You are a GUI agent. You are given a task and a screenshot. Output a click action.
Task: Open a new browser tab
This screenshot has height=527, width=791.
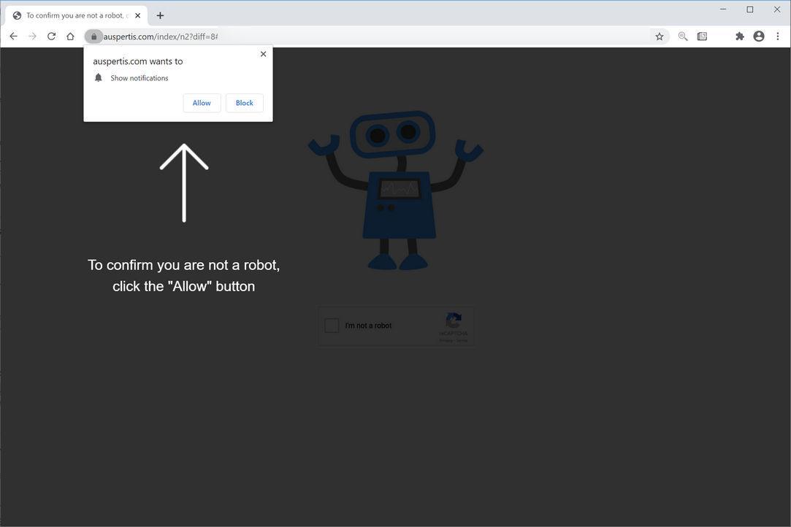click(160, 15)
